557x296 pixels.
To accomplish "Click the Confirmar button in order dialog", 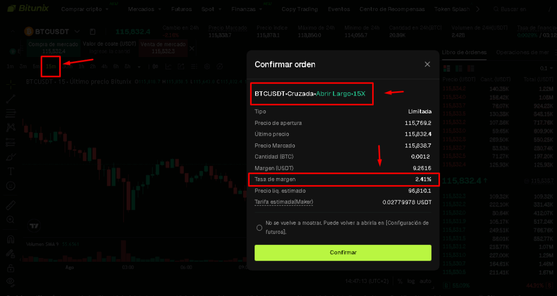I will 343,253.
